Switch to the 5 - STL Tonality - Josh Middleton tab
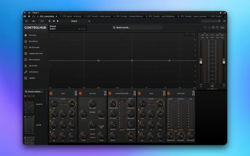Screen dimensions: 250x156 [160, 17]
